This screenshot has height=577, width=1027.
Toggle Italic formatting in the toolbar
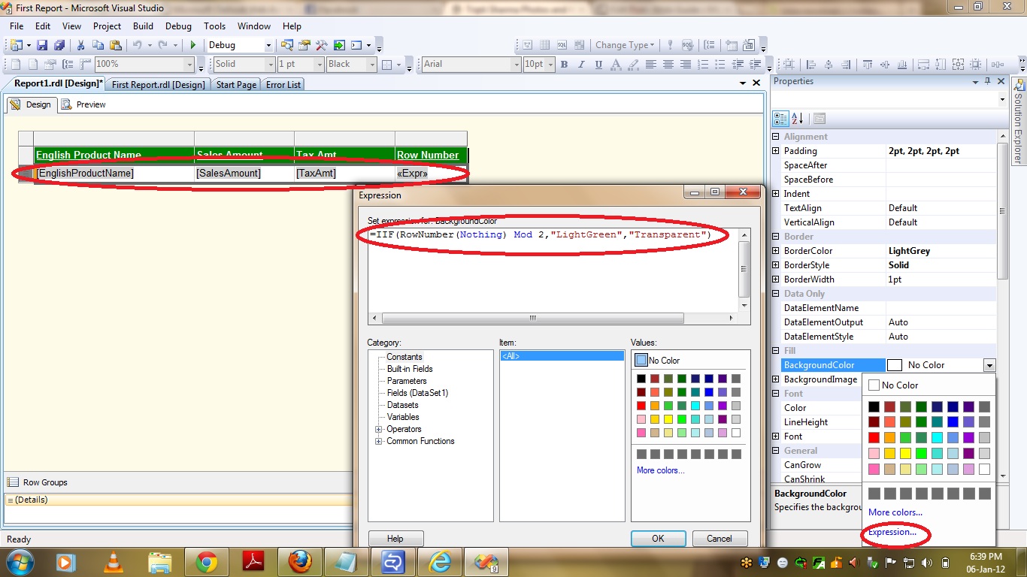581,65
